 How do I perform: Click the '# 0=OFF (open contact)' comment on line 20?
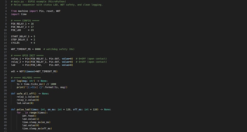pyautogui.click(x=92, y=62)
